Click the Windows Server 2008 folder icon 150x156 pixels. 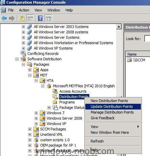coord(42,118)
